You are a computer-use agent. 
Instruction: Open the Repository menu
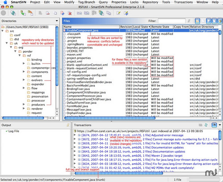coord(150,2)
